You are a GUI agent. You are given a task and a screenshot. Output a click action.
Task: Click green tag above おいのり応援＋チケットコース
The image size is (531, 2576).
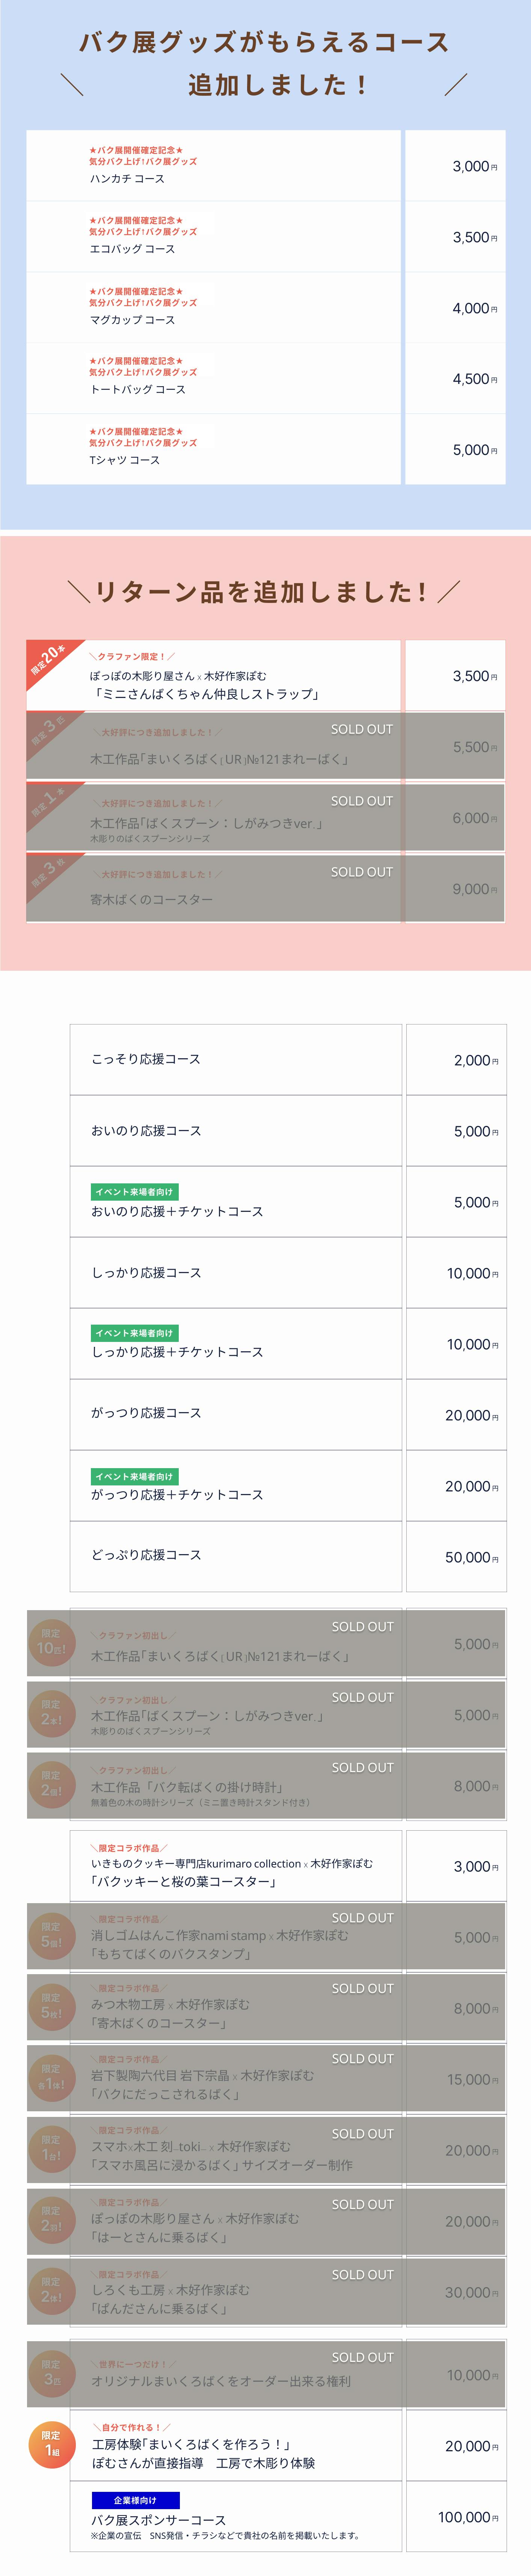point(134,1192)
